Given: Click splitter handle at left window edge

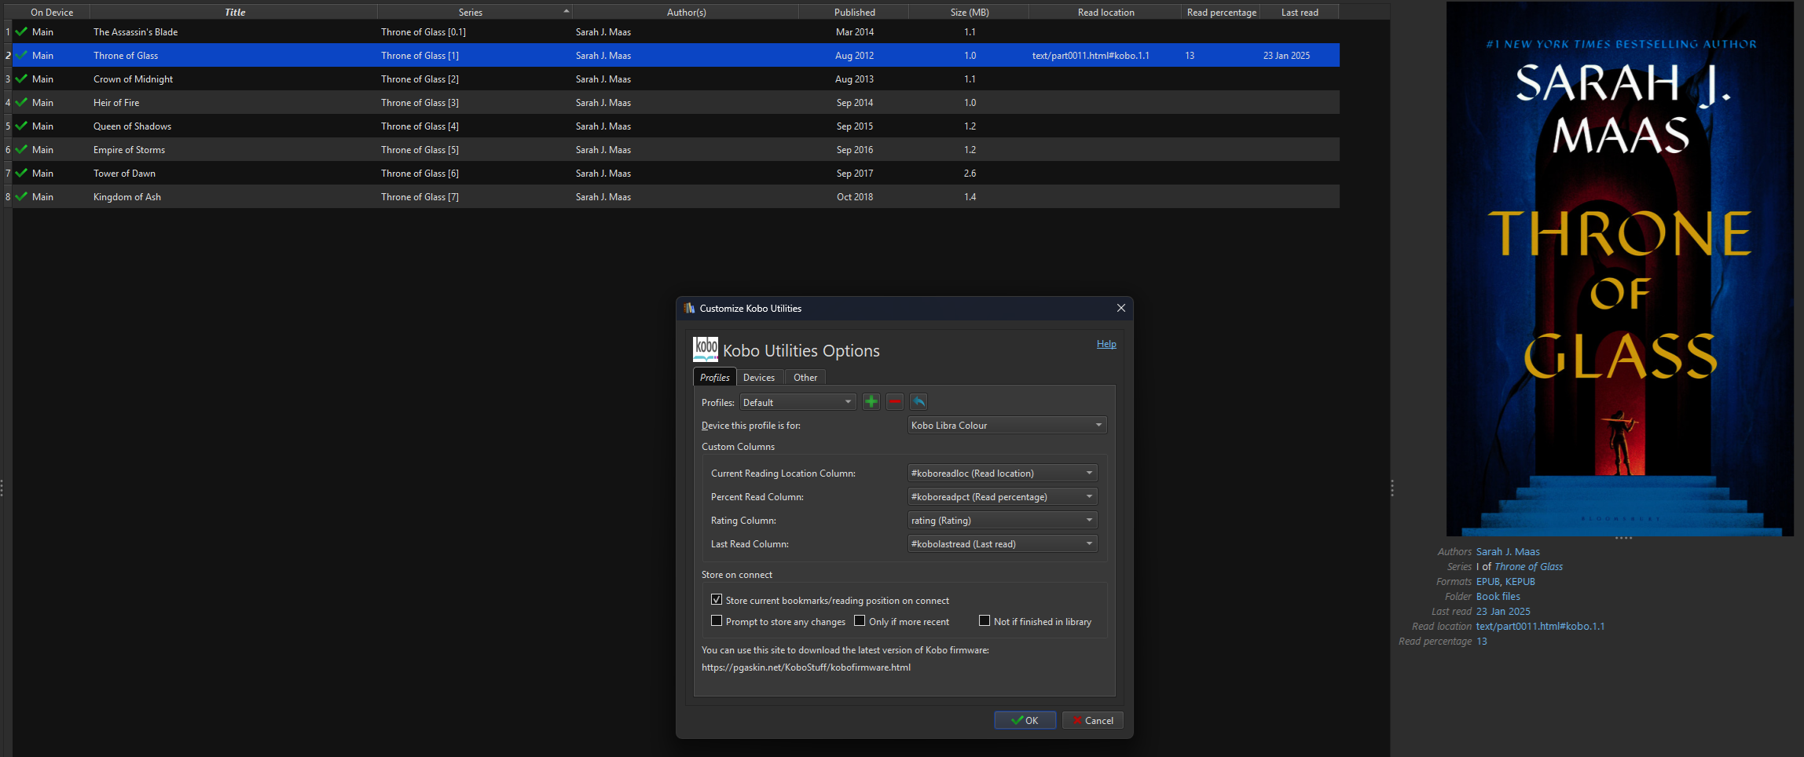Looking at the screenshot, I should click(x=2, y=488).
